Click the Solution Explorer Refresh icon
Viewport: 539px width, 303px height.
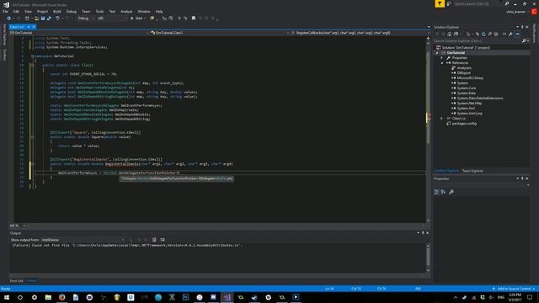pos(483,34)
